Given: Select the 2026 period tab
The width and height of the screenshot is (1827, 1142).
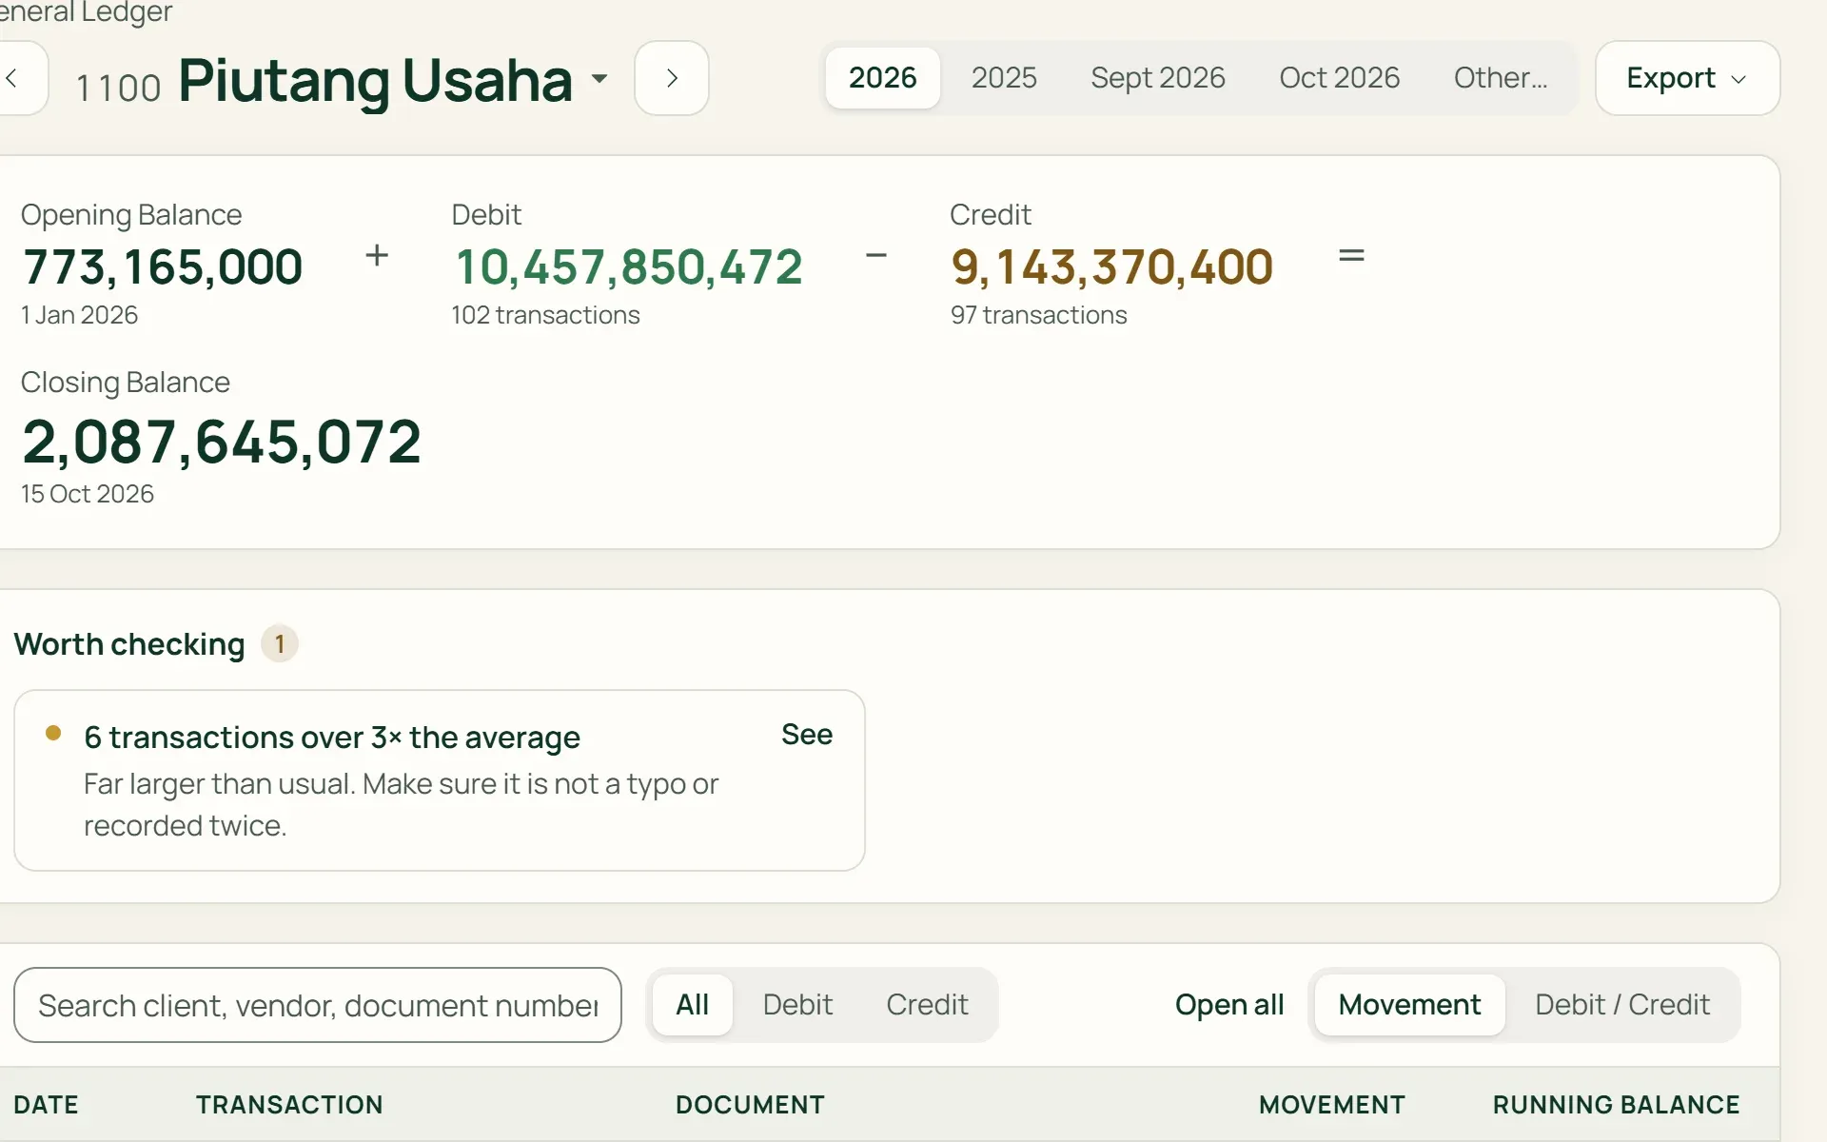Looking at the screenshot, I should [x=882, y=78].
